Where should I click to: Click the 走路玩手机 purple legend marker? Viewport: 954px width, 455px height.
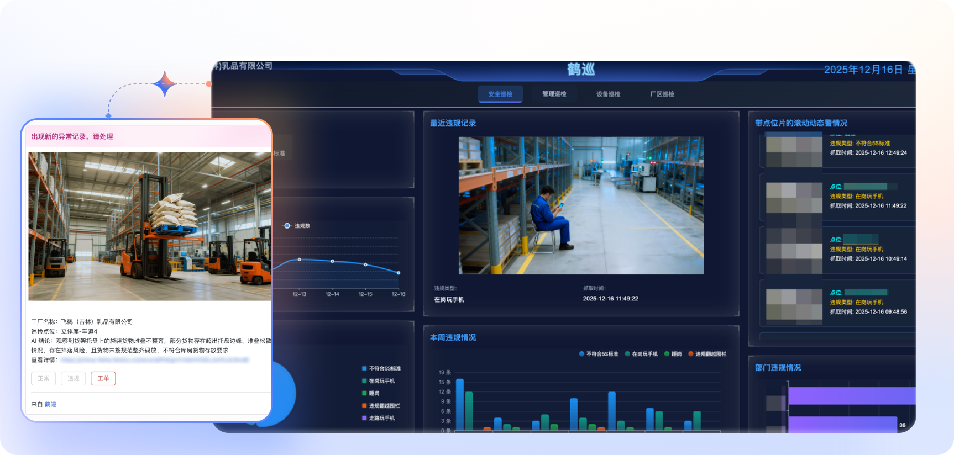(x=364, y=418)
